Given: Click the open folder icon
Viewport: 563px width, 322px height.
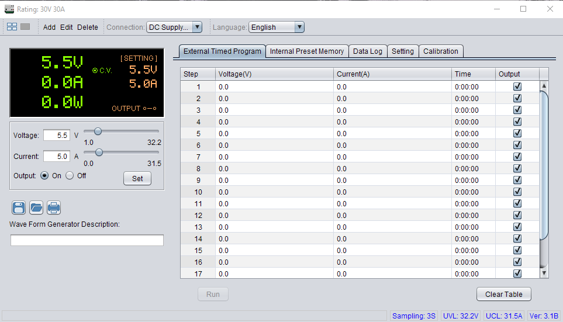Looking at the screenshot, I should click(36, 207).
